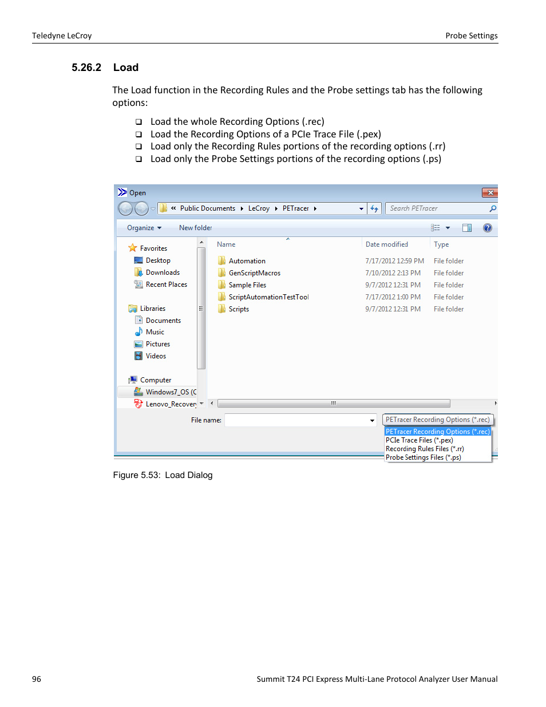Viewport: 546px width, 707px height.
Task: Click PETracer in the breadcrumb path
Action: pyautogui.click(x=295, y=208)
